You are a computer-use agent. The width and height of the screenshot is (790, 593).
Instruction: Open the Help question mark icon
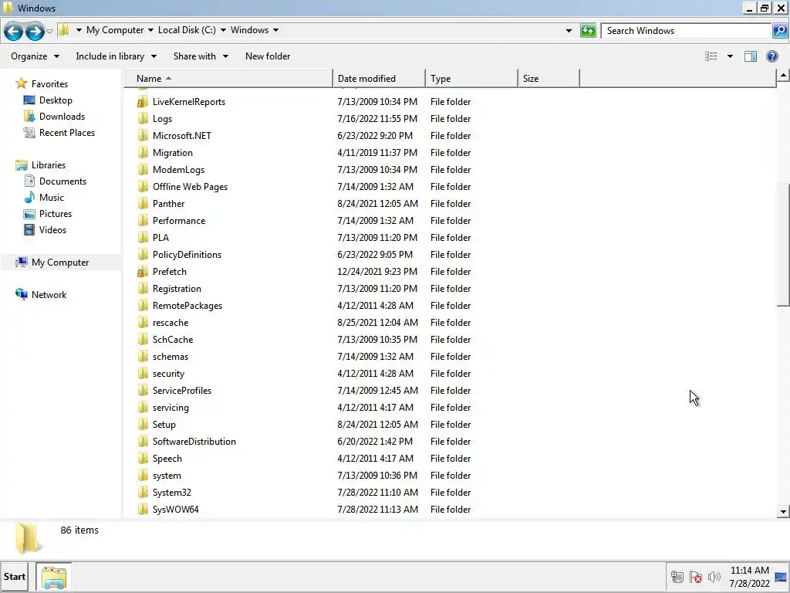pyautogui.click(x=771, y=56)
